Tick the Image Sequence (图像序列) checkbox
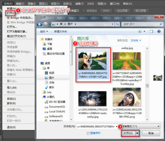This screenshot has width=165, height=141. (88, 133)
